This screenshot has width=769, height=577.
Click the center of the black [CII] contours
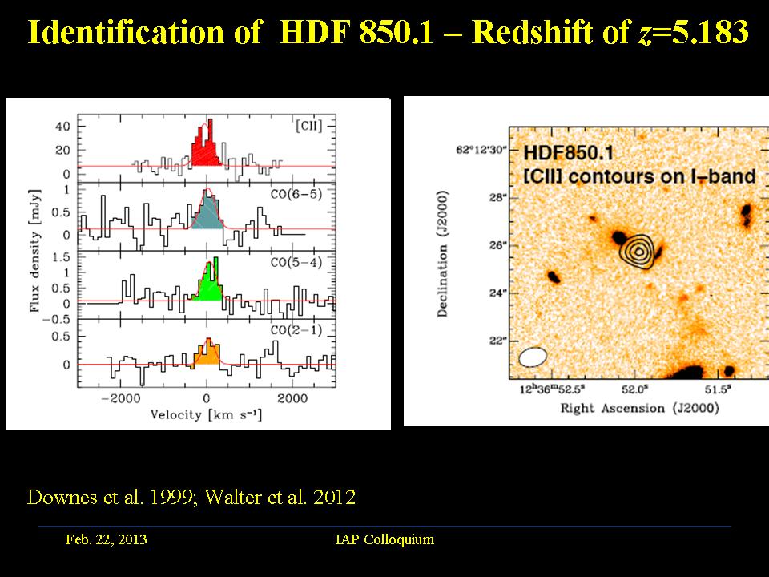pos(638,251)
